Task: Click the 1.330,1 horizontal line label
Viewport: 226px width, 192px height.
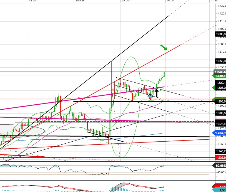Action: pyautogui.click(x=220, y=83)
